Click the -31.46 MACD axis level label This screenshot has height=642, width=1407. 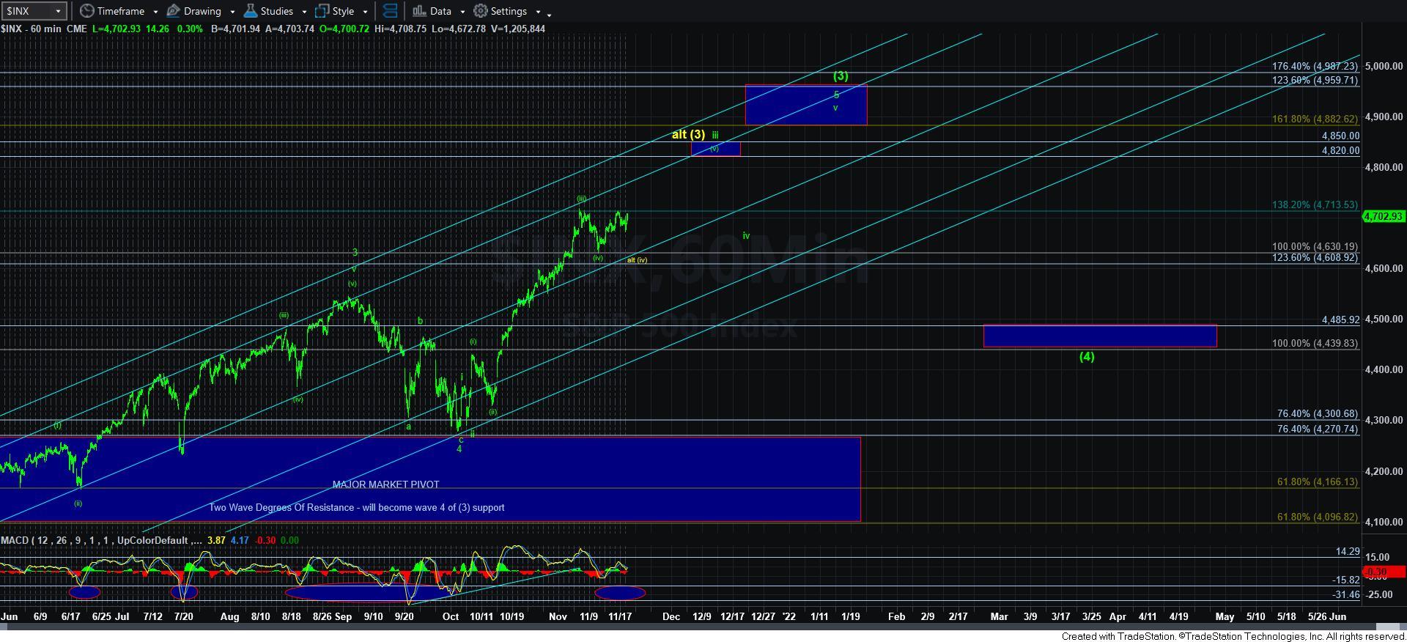tap(1346, 594)
